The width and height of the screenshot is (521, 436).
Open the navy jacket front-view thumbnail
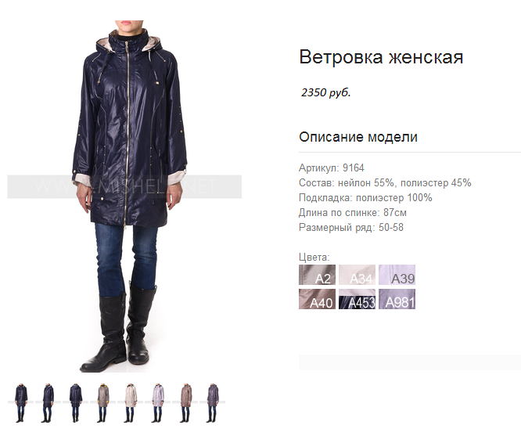[x=20, y=403]
